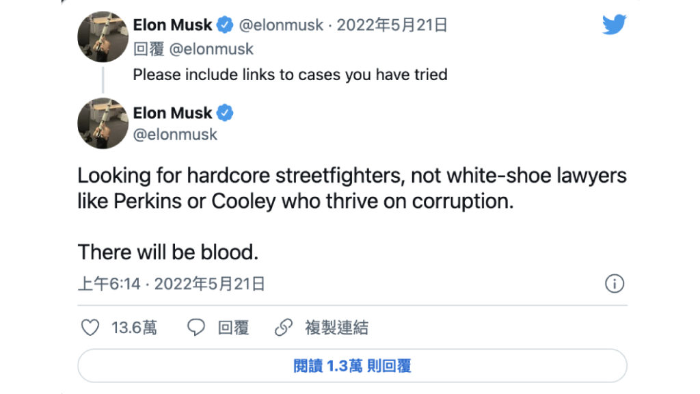Viewport: 700px width, 394px height.
Task: Click the Elon Musk name on the main tweet
Action: coord(172,113)
